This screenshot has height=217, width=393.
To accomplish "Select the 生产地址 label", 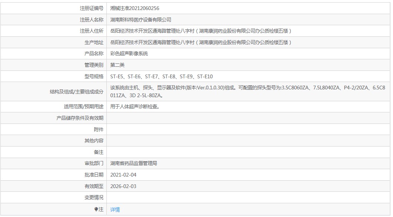I will 94,42.
